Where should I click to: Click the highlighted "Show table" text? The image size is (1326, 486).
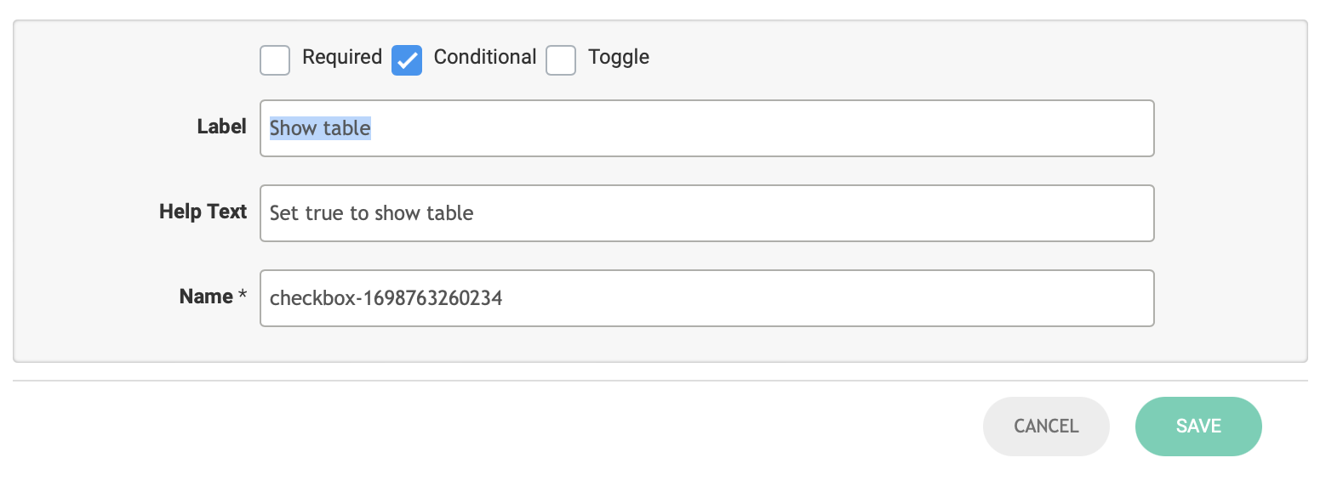pyautogui.click(x=320, y=128)
